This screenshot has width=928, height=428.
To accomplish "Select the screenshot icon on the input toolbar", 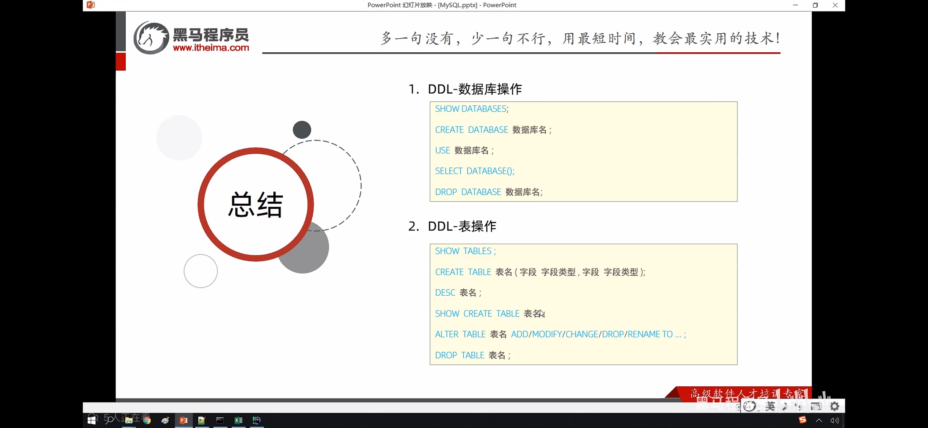I will tap(815, 406).
